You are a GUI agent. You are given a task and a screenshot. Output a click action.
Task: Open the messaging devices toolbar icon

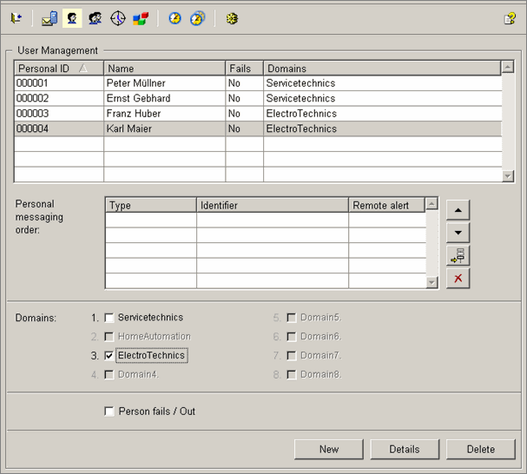pyautogui.click(x=49, y=18)
